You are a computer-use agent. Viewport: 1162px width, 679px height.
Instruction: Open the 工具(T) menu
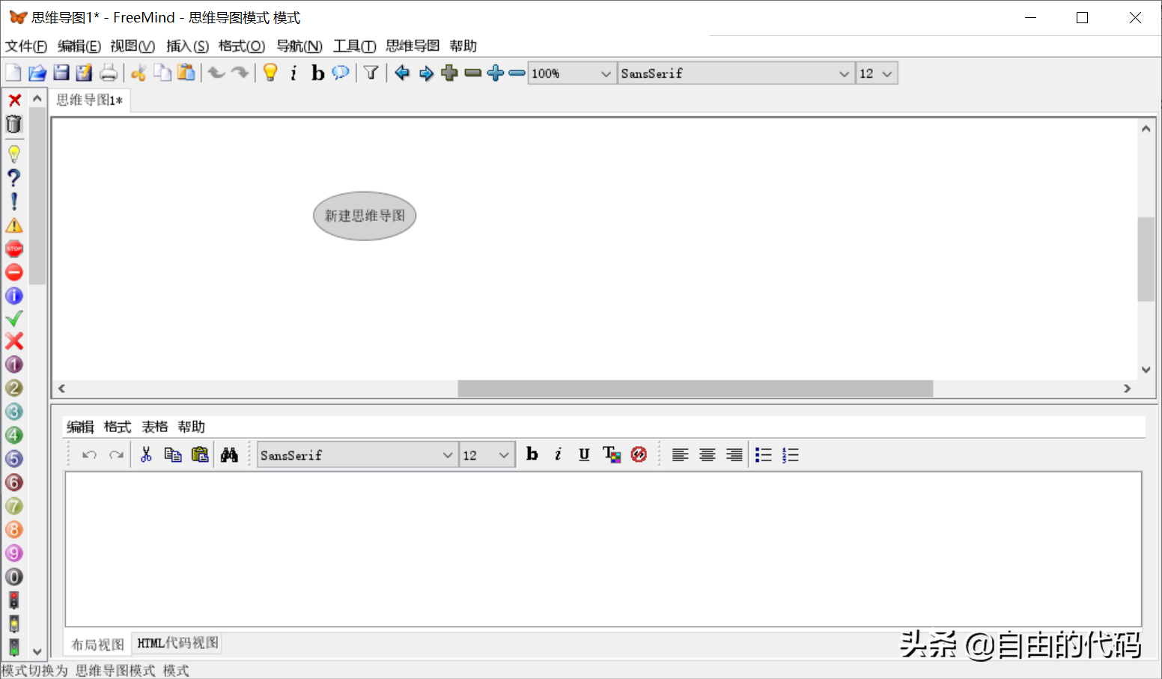tap(354, 46)
